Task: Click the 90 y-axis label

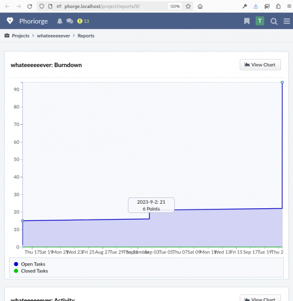Action: coord(17,89)
